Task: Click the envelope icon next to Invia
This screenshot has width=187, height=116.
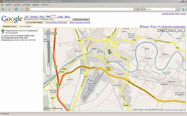Action: coord(151,27)
